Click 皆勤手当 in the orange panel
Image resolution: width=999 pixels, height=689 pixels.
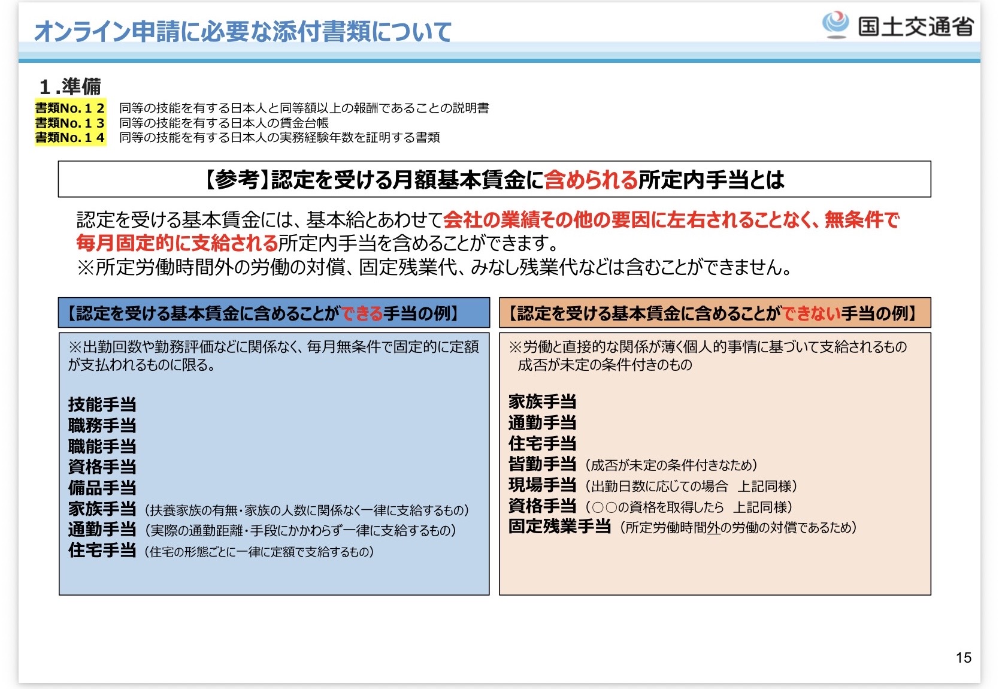click(543, 464)
